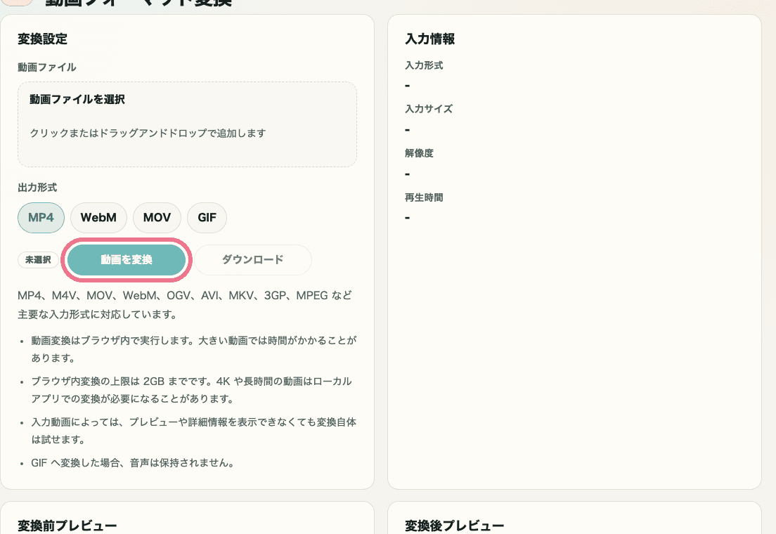Image resolution: width=776 pixels, height=534 pixels.
Task: Click the supported input formats description text
Action: pos(187,304)
